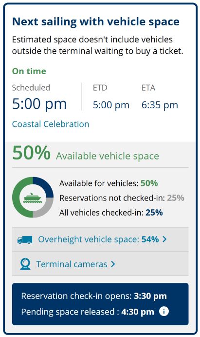This screenshot has width=200, height=337.
Task: Expand the Overheight vehicle space chevron
Action: [x=164, y=239]
